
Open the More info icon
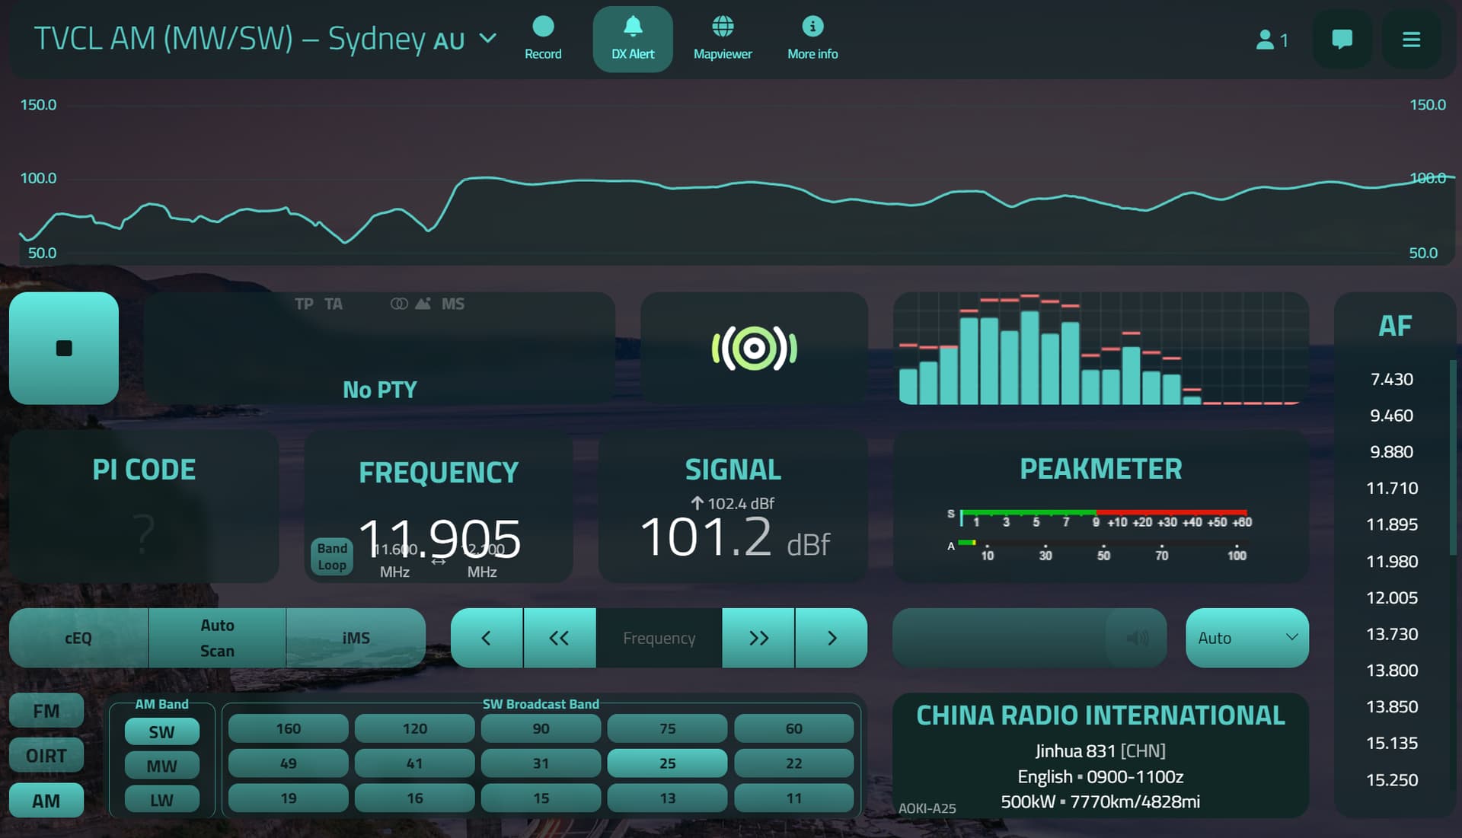coord(812,38)
